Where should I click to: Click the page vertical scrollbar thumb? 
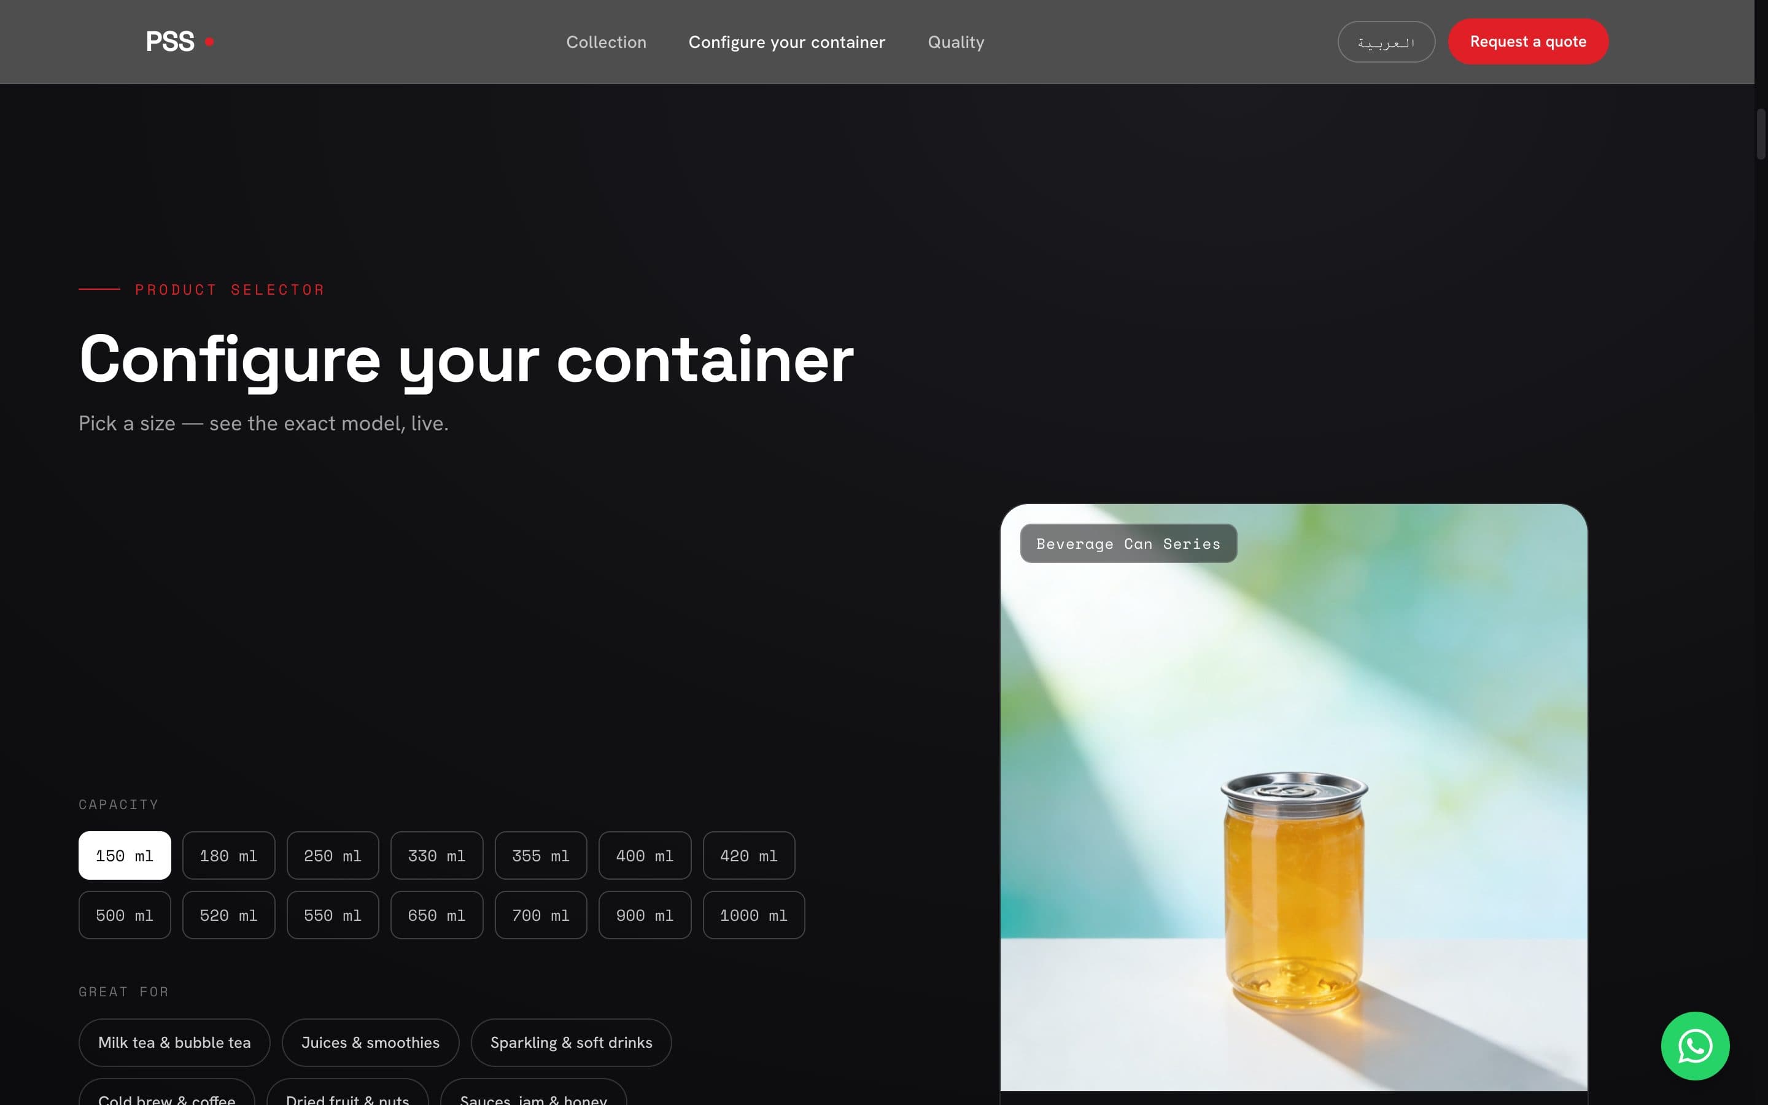point(1761,134)
